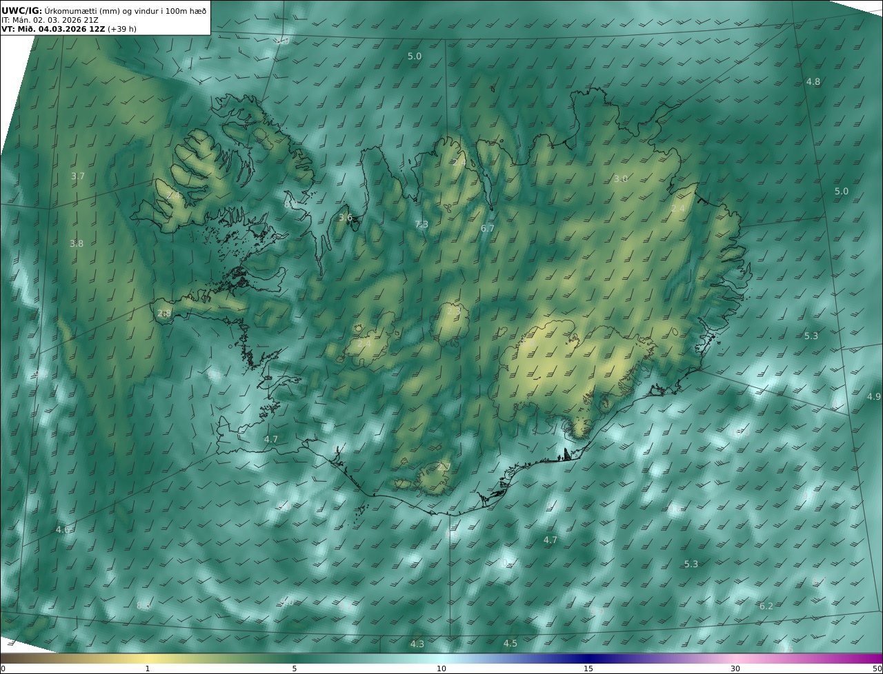
Task: Click the color bar tick label 10
Action: [441, 668]
